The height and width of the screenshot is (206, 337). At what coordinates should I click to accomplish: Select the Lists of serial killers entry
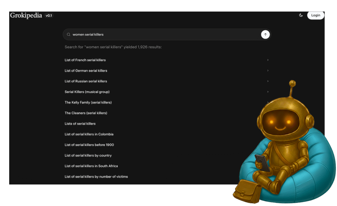coord(80,123)
